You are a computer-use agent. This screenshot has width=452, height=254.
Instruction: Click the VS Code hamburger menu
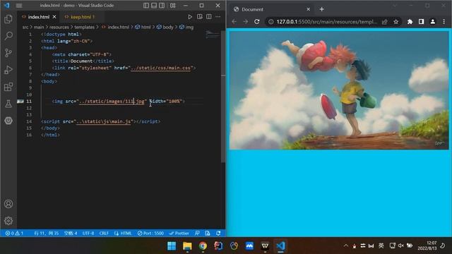point(19,6)
